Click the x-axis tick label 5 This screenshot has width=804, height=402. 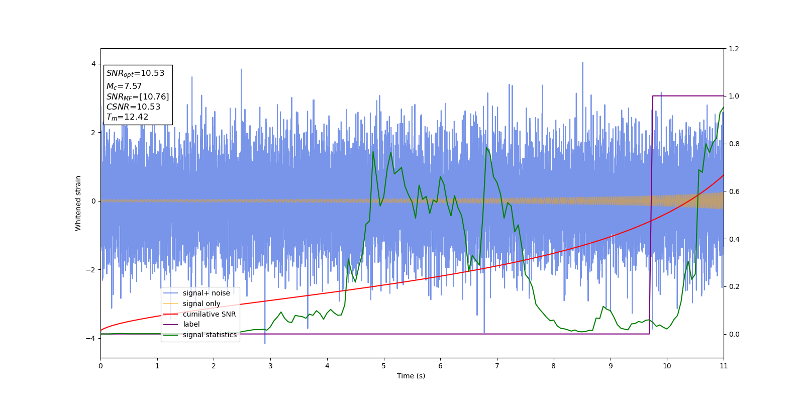(384, 366)
